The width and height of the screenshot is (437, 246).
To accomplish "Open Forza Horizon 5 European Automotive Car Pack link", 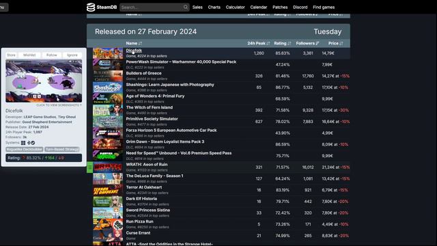I will click(171, 131).
